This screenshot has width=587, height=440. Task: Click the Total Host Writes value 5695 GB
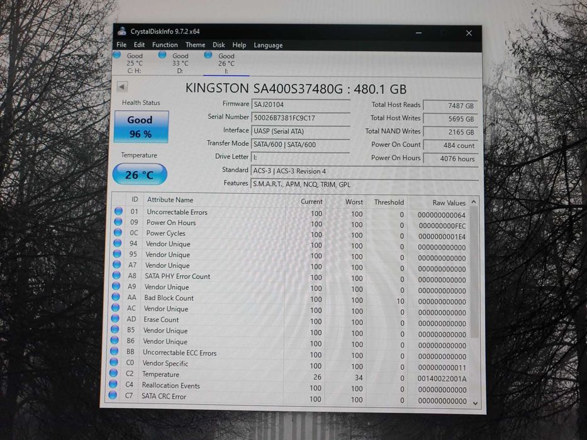[x=450, y=119]
